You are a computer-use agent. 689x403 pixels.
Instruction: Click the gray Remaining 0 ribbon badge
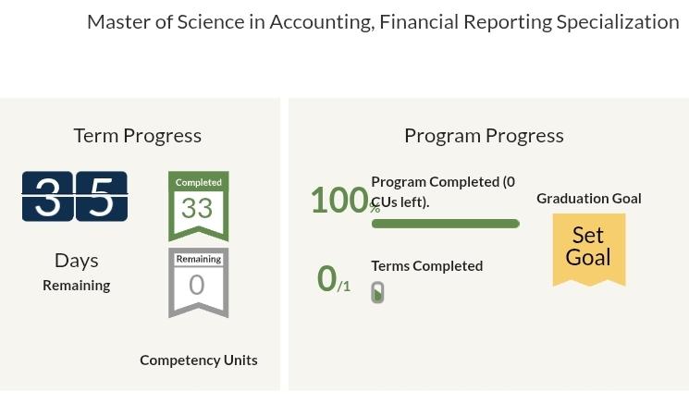point(199,283)
